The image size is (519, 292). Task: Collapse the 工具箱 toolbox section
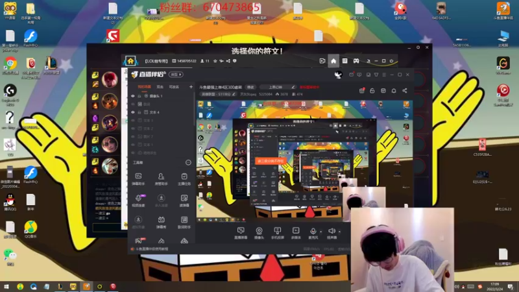pyautogui.click(x=188, y=163)
